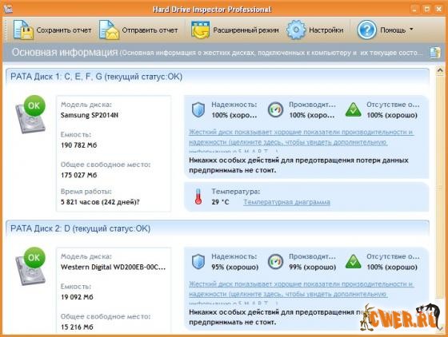Click the performance gauge icon for Disk 1
This screenshot has width=448, height=337.
click(275, 109)
